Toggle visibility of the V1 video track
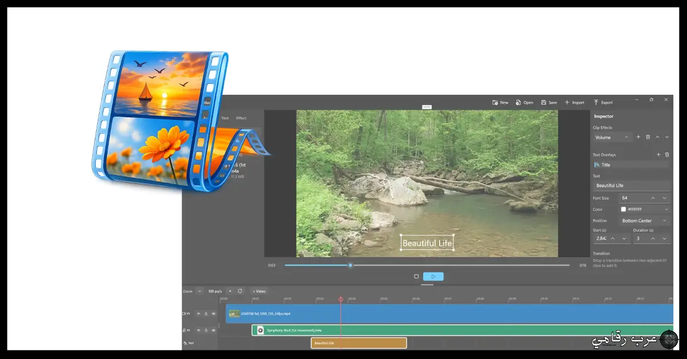Viewport: 687px width, 359px height. tap(198, 314)
